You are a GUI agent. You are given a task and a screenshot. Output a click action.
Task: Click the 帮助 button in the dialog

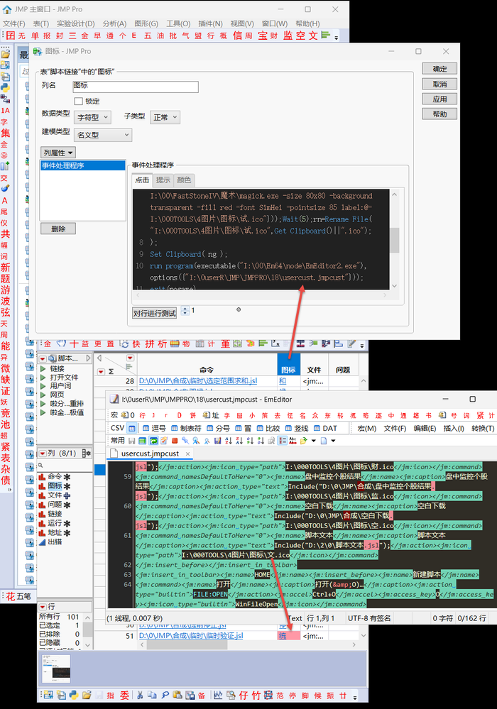coord(439,114)
